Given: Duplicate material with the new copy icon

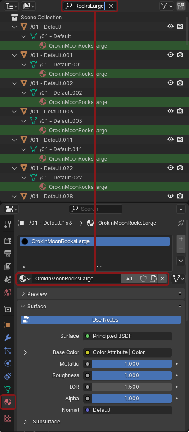Looking at the screenshot, I should 153,279.
